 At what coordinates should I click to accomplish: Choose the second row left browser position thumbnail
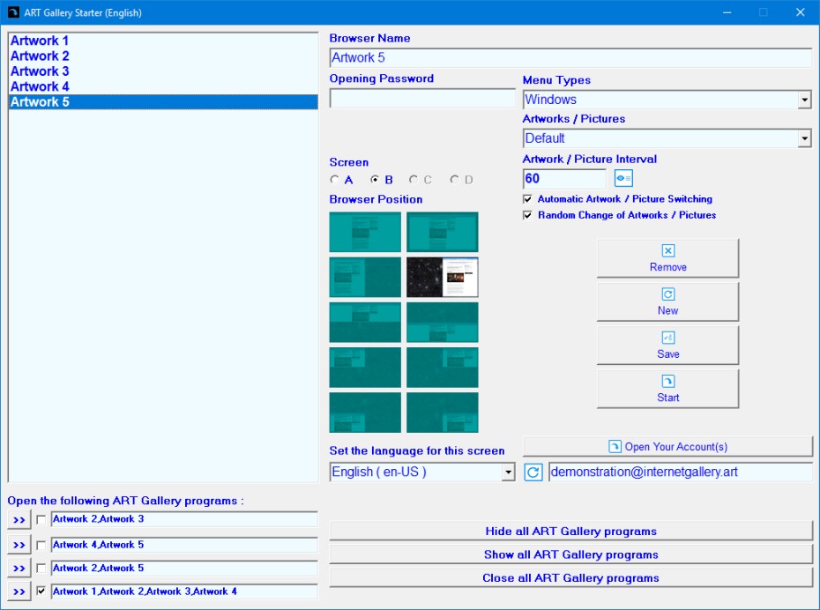[365, 277]
